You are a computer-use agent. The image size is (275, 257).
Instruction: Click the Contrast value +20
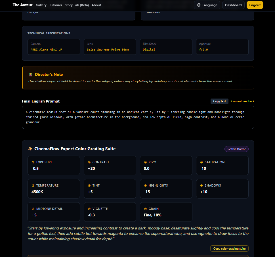[91, 168]
